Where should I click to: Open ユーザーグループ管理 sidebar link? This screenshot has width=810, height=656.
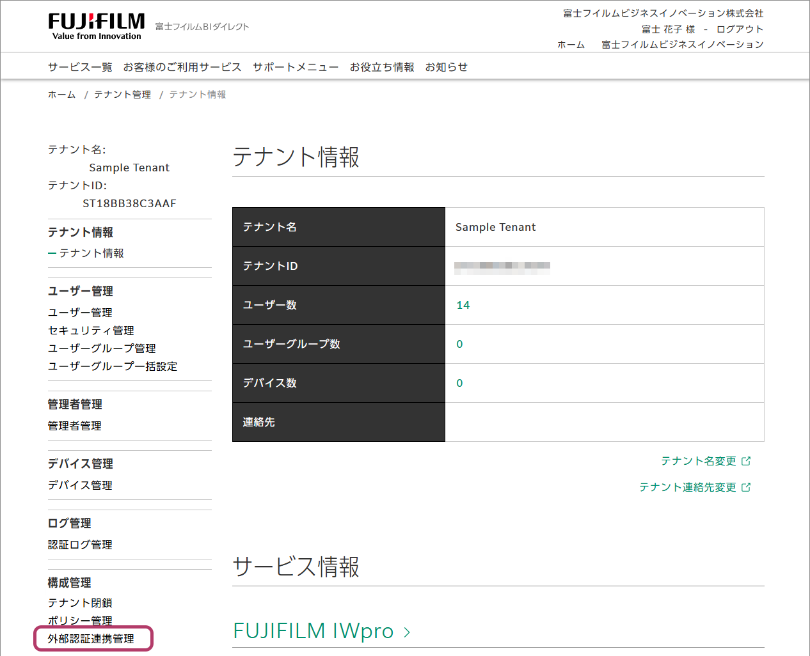(102, 348)
